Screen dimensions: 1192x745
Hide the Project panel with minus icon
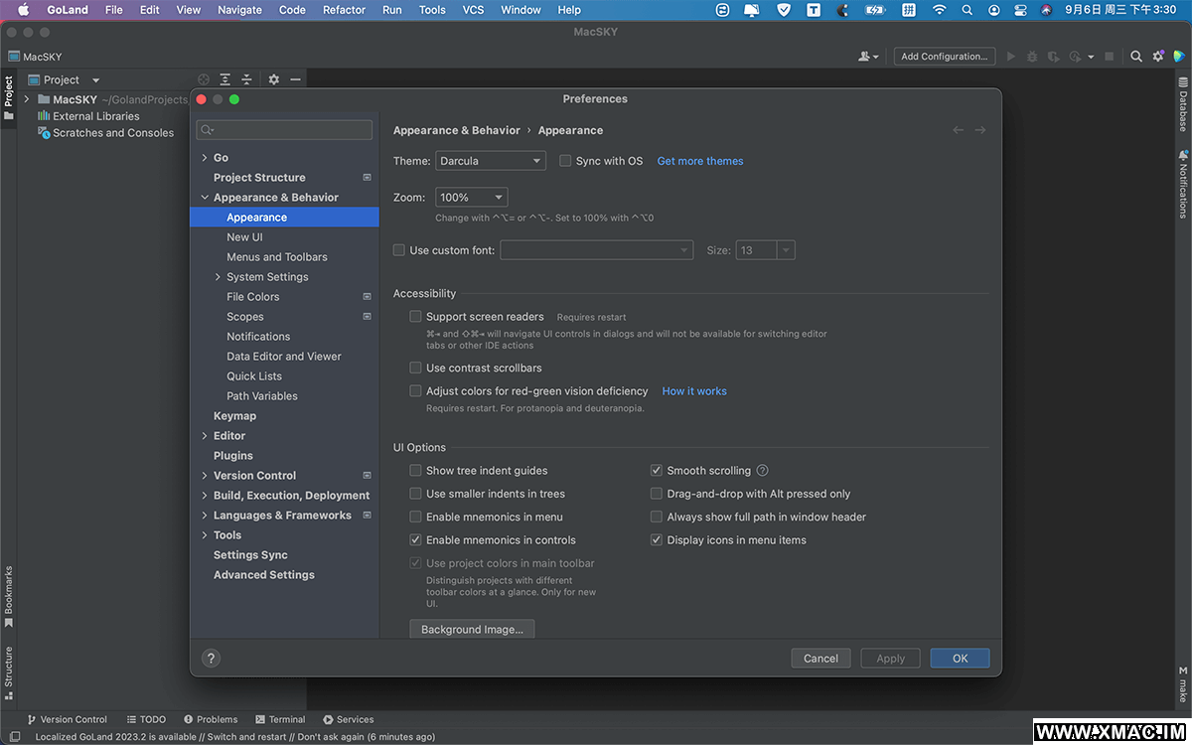(295, 79)
